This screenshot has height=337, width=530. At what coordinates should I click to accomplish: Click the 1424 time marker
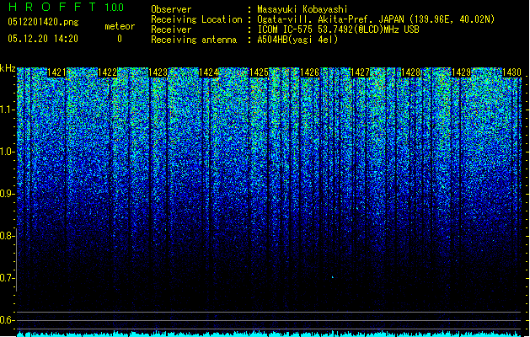tap(209, 72)
